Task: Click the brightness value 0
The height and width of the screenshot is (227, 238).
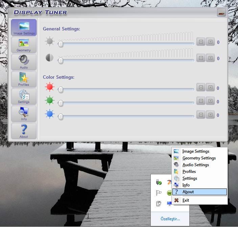Action: [x=218, y=42]
